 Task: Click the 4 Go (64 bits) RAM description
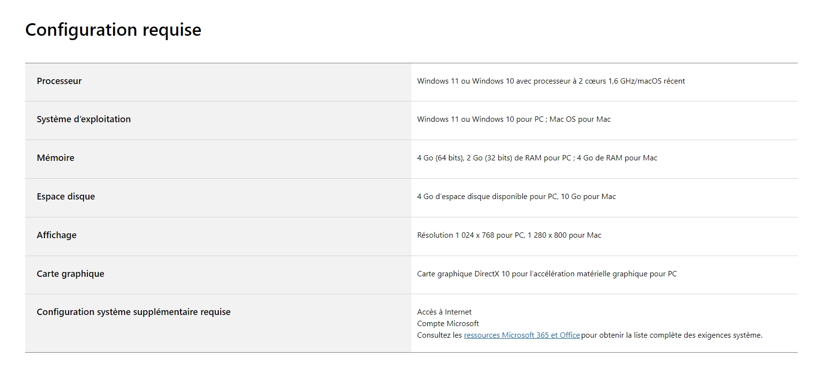click(537, 158)
